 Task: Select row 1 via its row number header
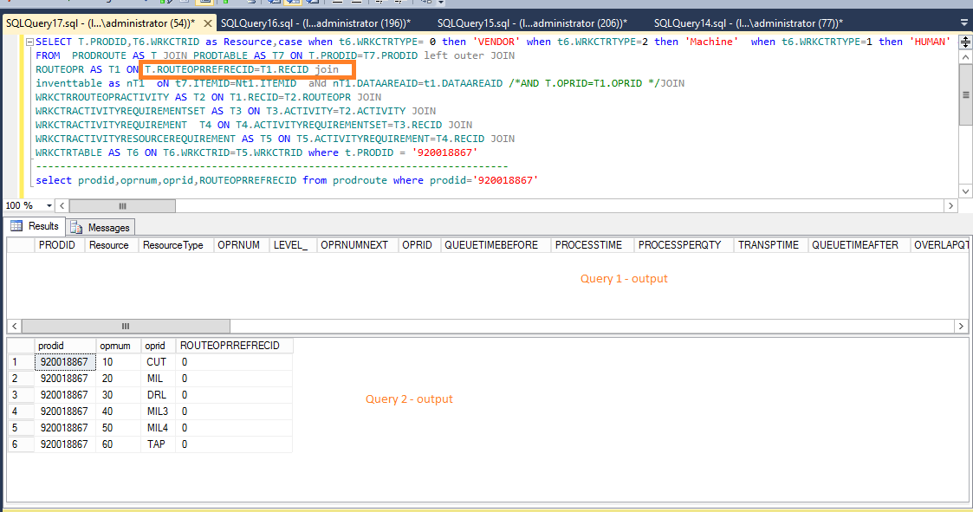click(21, 362)
